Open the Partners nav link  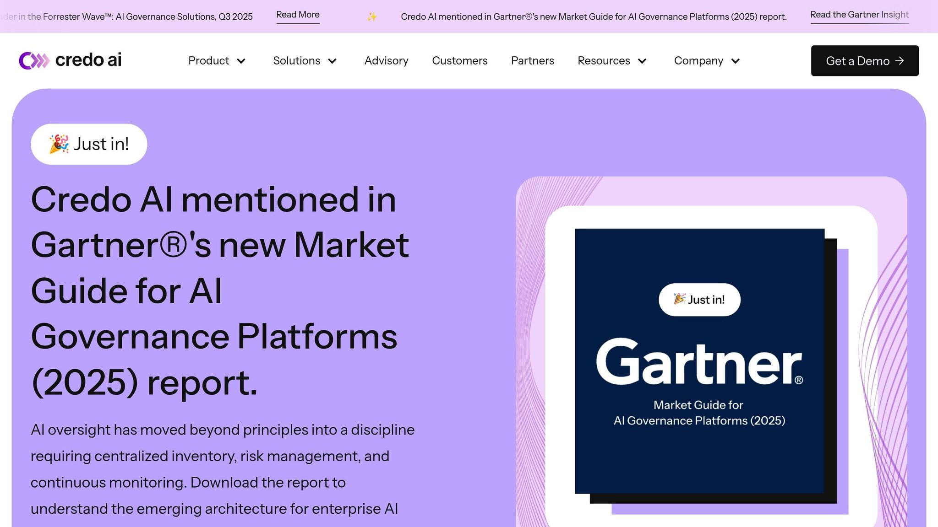point(532,61)
